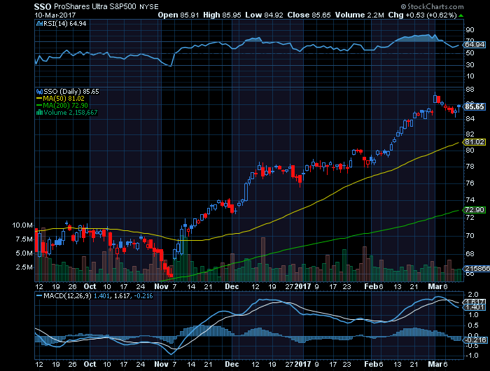This screenshot has width=490, height=371.
Task: Click the yellow MA(50) line swatch
Action: tap(39, 99)
